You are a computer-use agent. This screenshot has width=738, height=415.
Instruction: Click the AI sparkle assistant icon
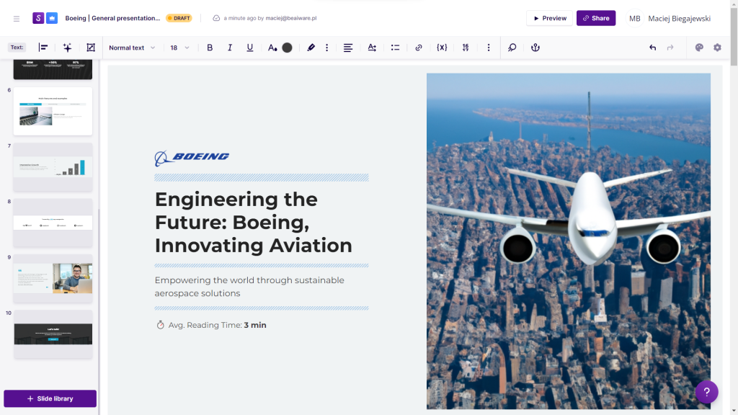67,48
